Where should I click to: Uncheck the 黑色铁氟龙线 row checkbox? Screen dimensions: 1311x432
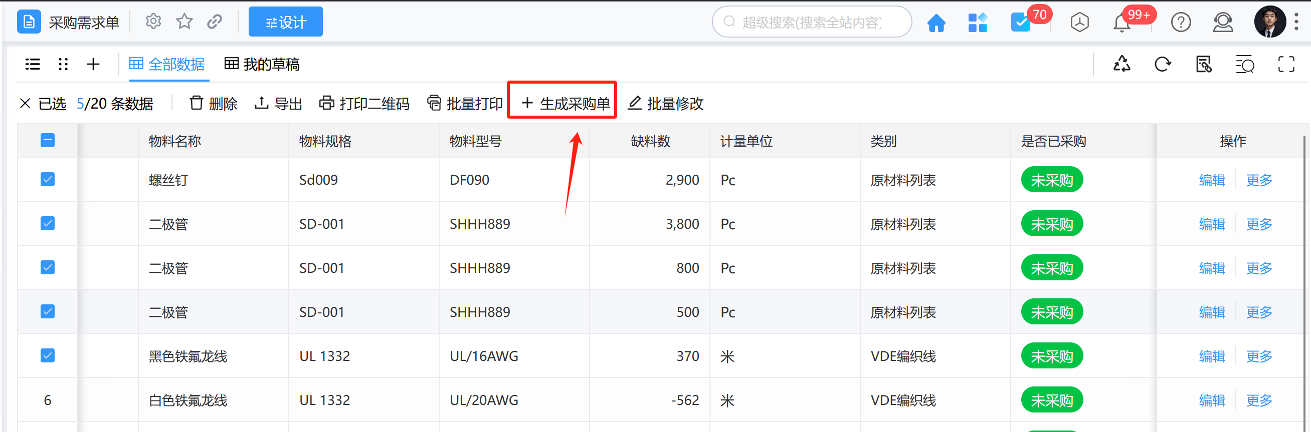pyautogui.click(x=47, y=356)
